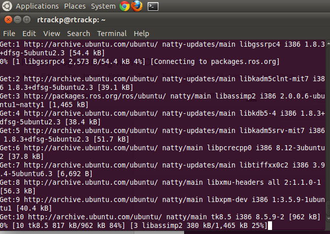Close the rtrackp terminal window
The width and height of the screenshot is (330, 234).
pyautogui.click(x=8, y=20)
